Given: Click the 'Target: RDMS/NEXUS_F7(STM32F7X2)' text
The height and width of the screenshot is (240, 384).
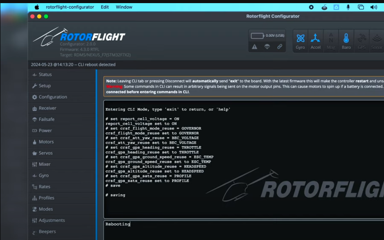Looking at the screenshot, I should pos(95,55).
